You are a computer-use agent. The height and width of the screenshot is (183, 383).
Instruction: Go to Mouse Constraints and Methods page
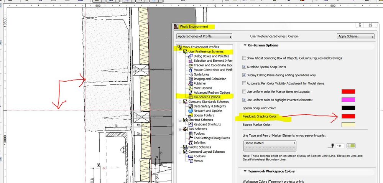tap(213, 70)
